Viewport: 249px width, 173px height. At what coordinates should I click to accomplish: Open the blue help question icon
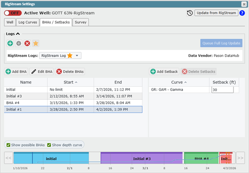[242, 13]
